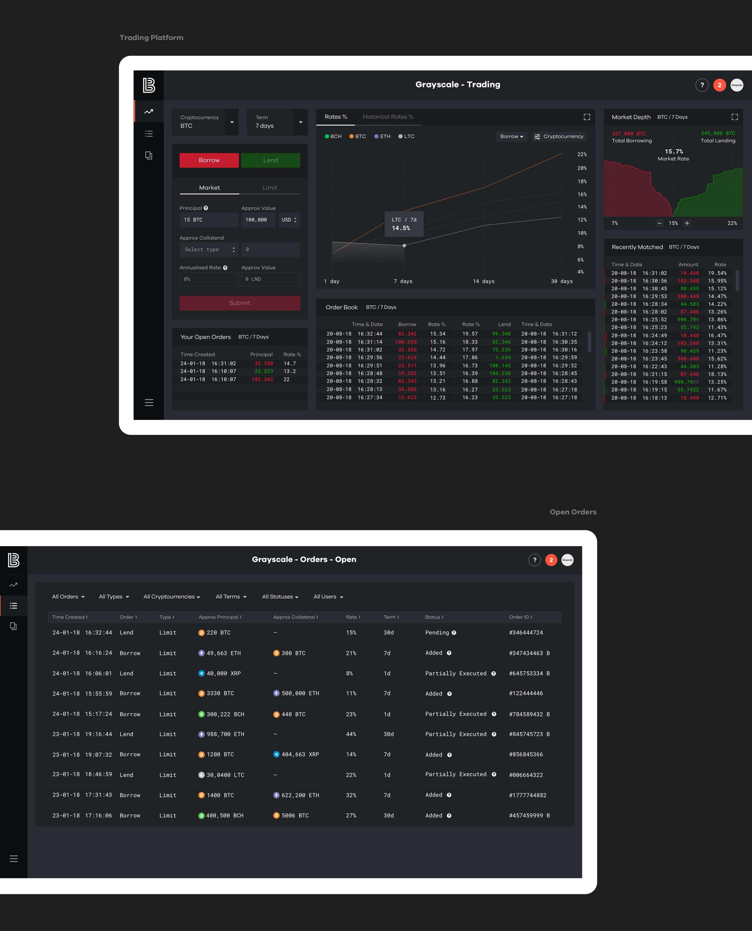752x931 pixels.
Task: Switch to Rates % tab
Action: click(336, 117)
